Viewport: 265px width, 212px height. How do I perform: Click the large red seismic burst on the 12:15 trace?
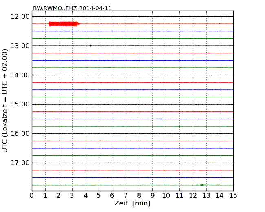point(64,24)
